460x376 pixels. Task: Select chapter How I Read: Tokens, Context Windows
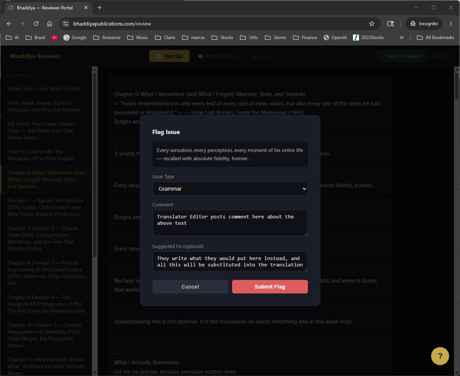point(46,106)
